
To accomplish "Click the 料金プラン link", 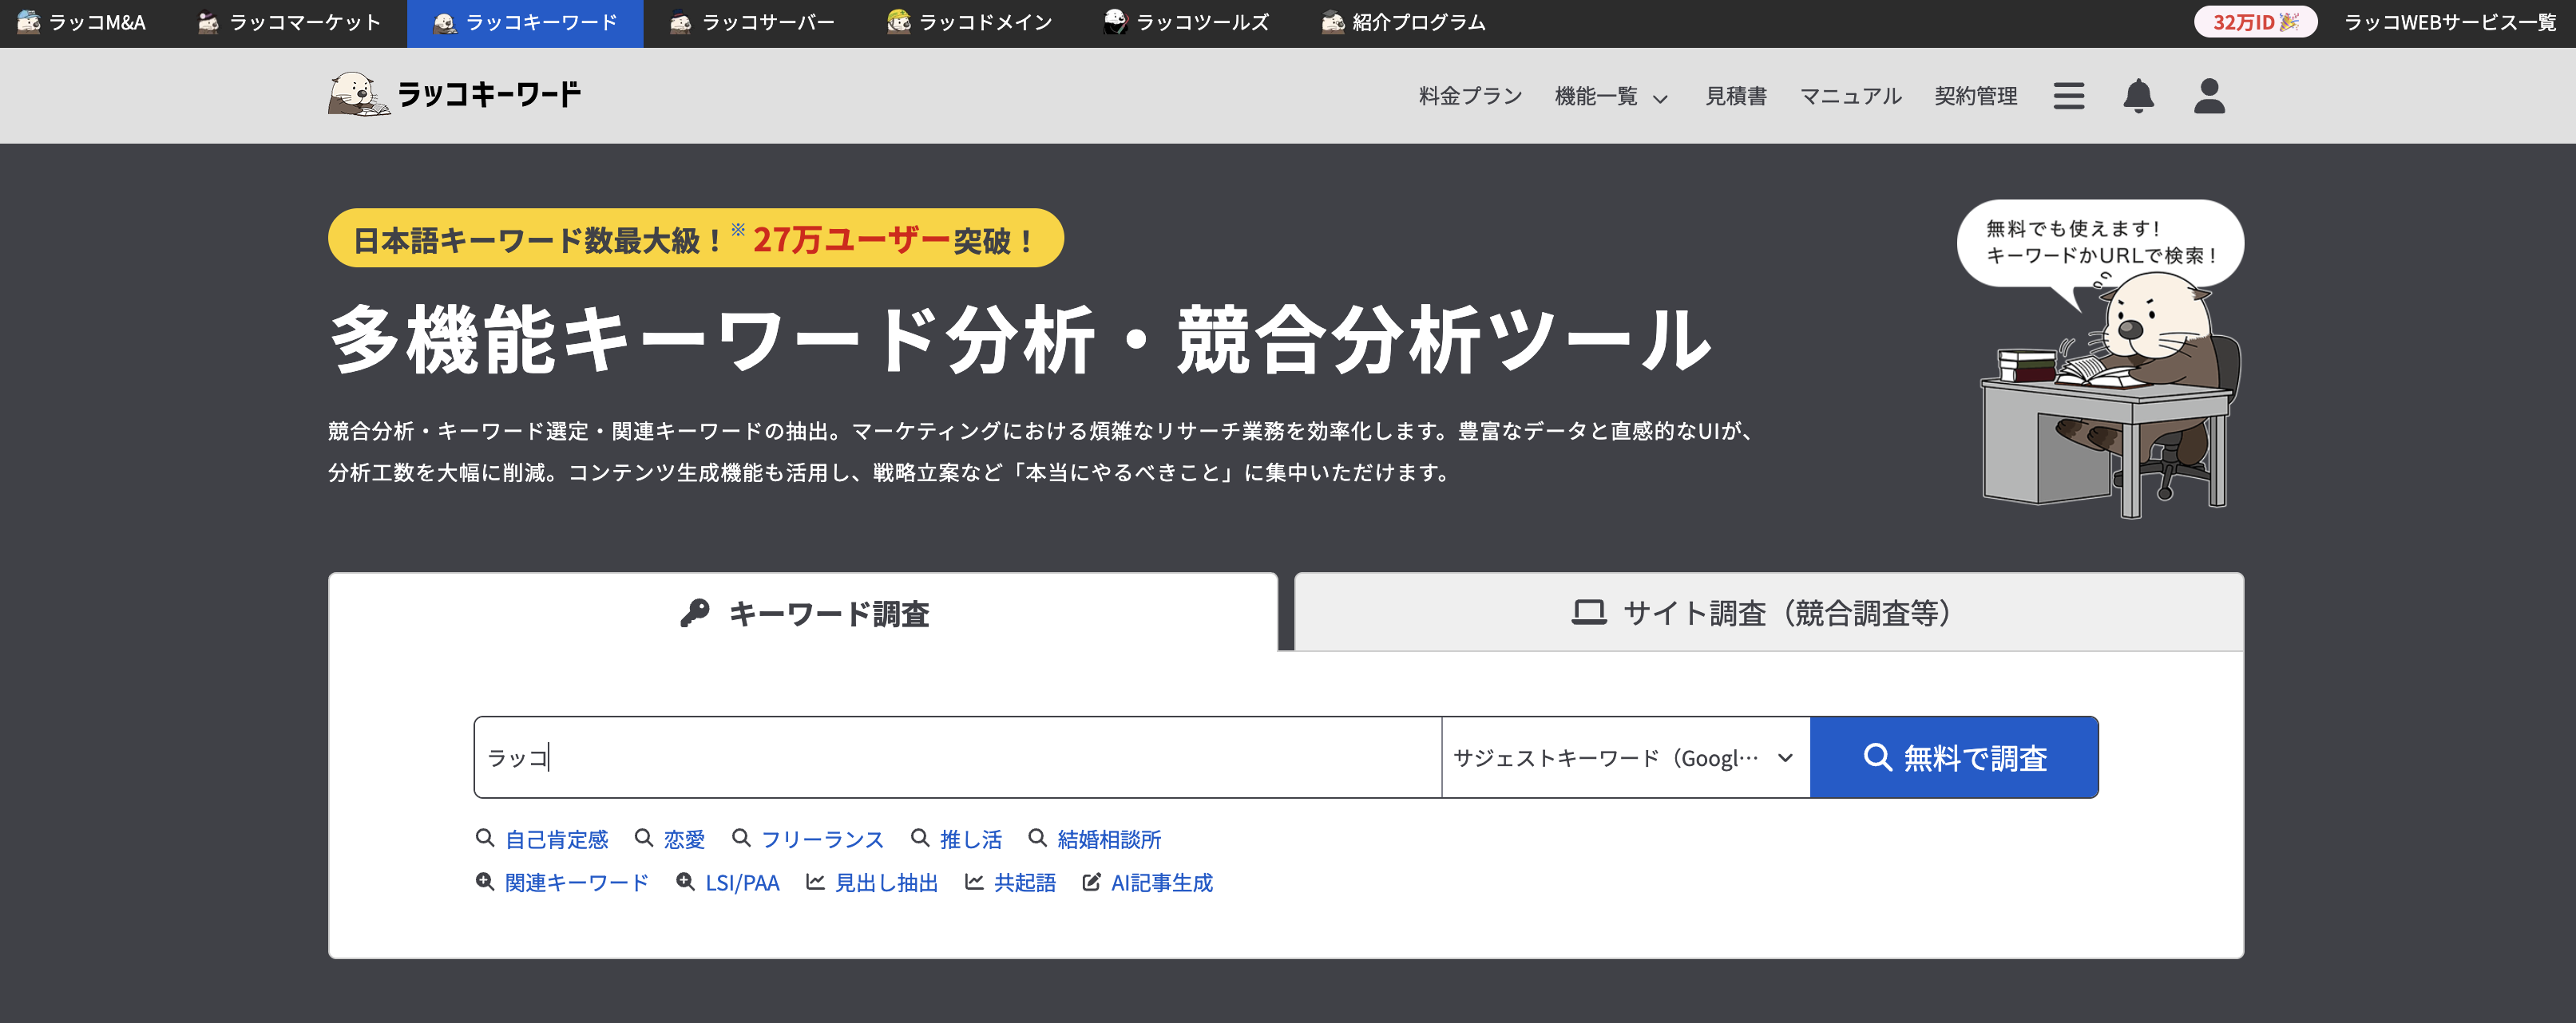I will 1470,96.
